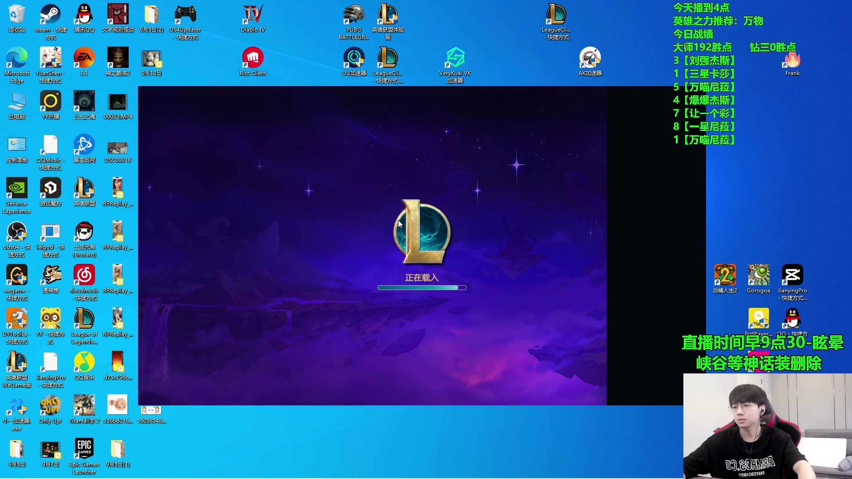Open the 通神榜 icon
This screenshot has height=479, width=852.
click(x=51, y=279)
